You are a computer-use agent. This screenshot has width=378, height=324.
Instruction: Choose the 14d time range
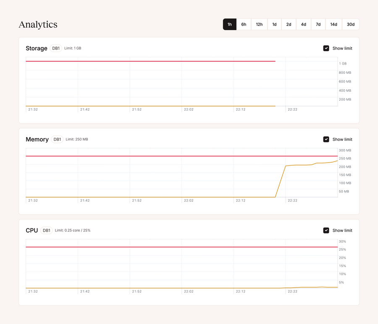(x=333, y=24)
